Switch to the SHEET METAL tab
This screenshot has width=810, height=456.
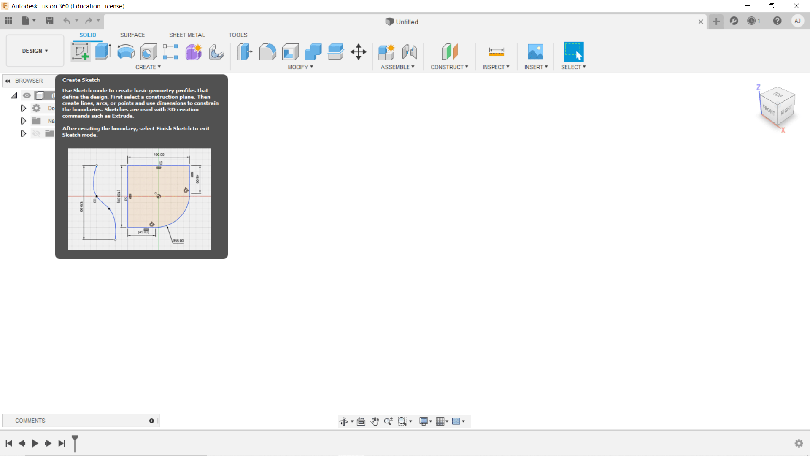(187, 35)
